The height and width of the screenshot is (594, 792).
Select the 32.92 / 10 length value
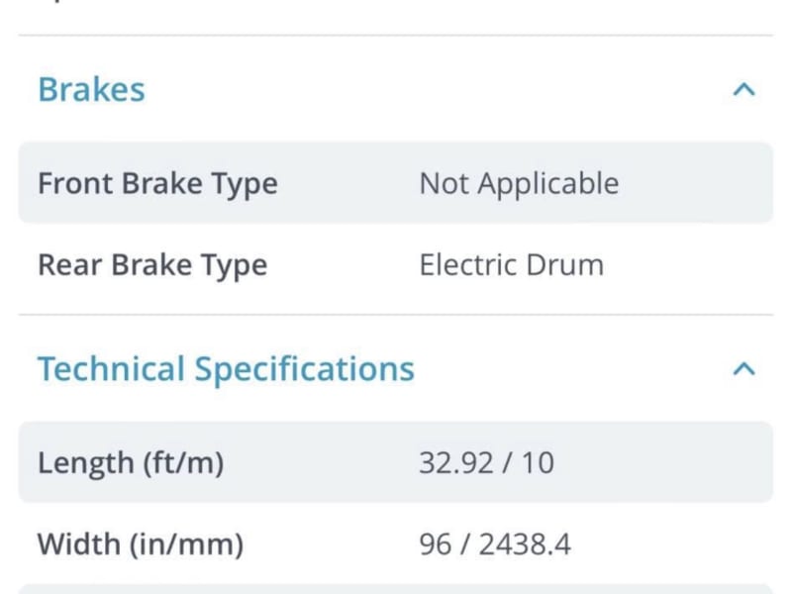coord(486,462)
